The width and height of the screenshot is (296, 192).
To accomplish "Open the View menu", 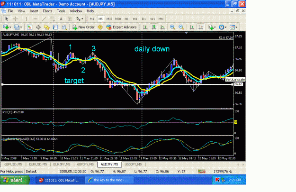I will (x=21, y=11).
